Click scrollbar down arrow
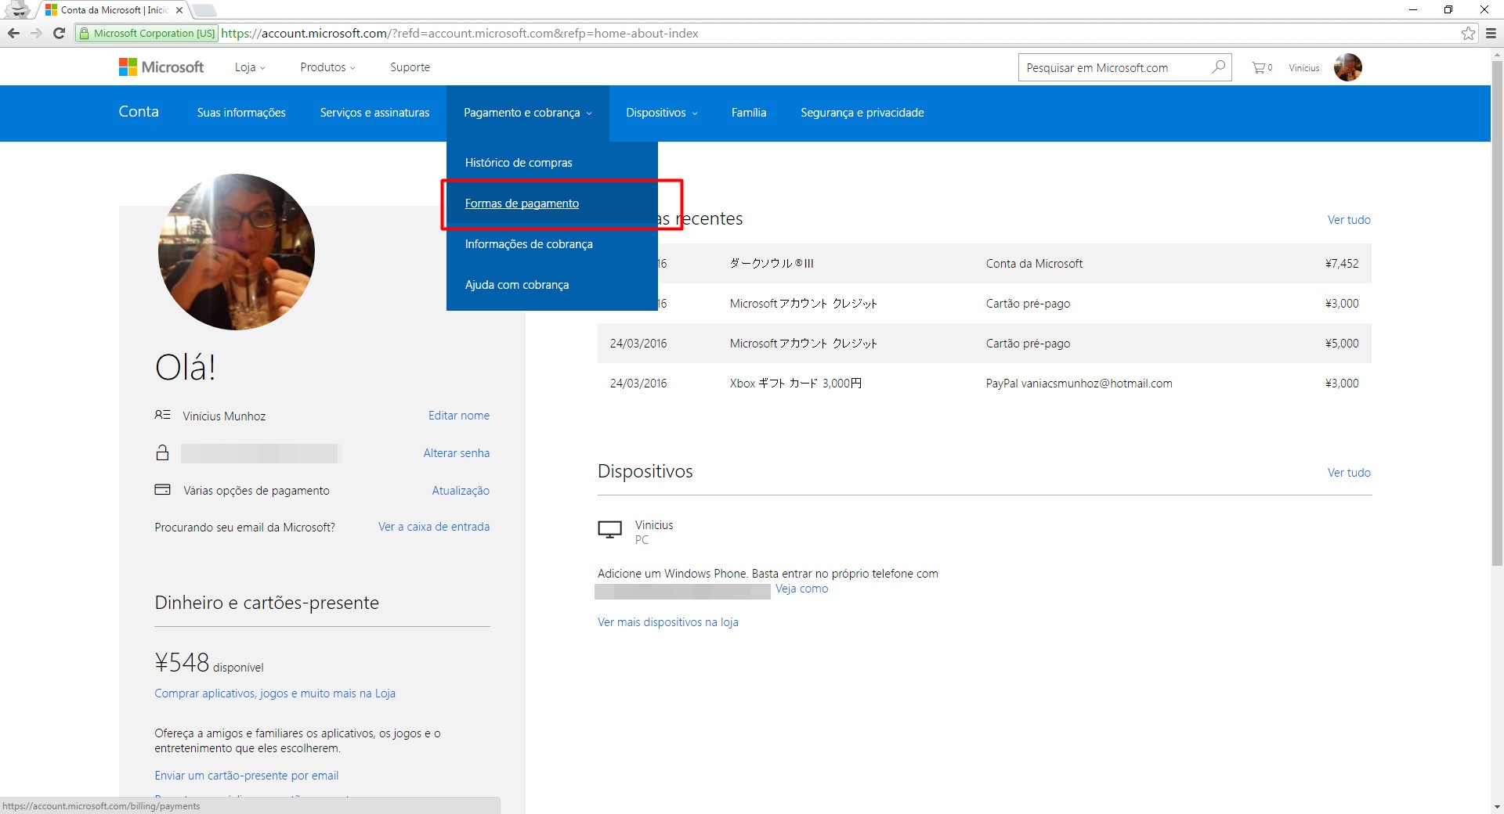Image resolution: width=1504 pixels, height=814 pixels. click(x=1497, y=807)
